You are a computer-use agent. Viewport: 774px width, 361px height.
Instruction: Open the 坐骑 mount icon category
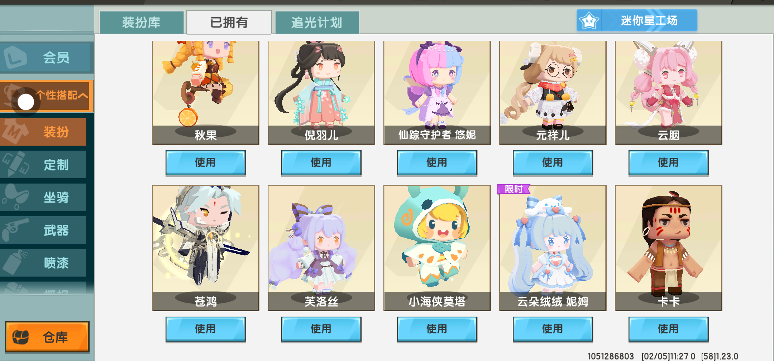14,197
